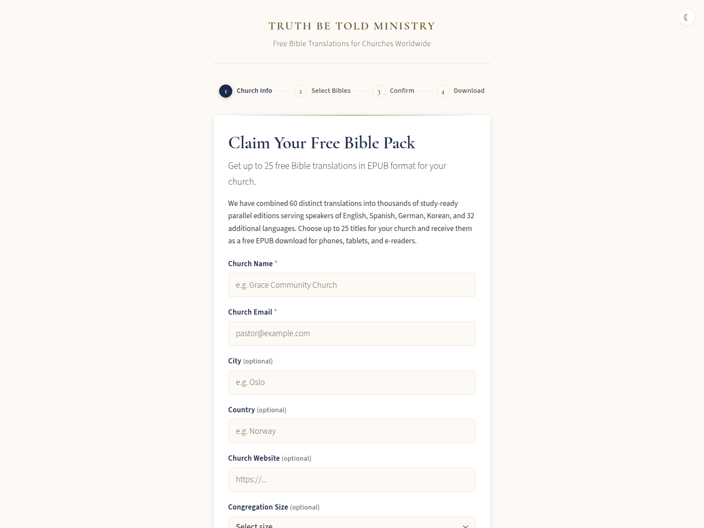Click the Church Email label
Image resolution: width=704 pixels, height=528 pixels.
pos(250,312)
